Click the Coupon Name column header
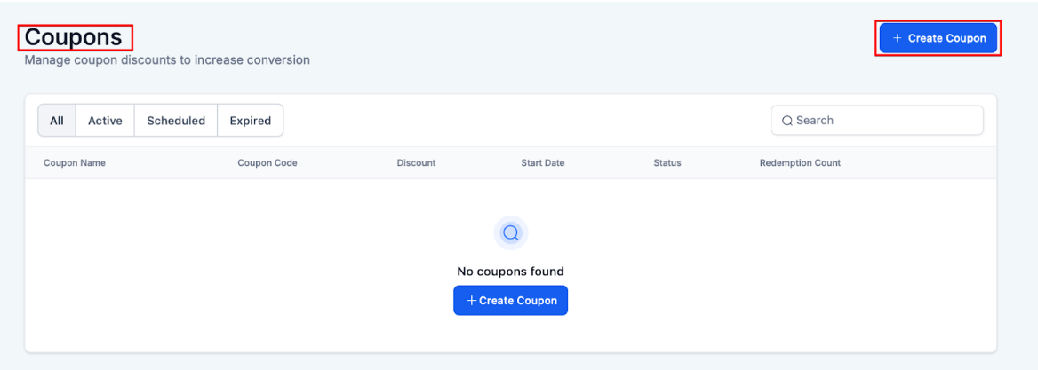This screenshot has height=370, width=1038. pyautogui.click(x=75, y=163)
